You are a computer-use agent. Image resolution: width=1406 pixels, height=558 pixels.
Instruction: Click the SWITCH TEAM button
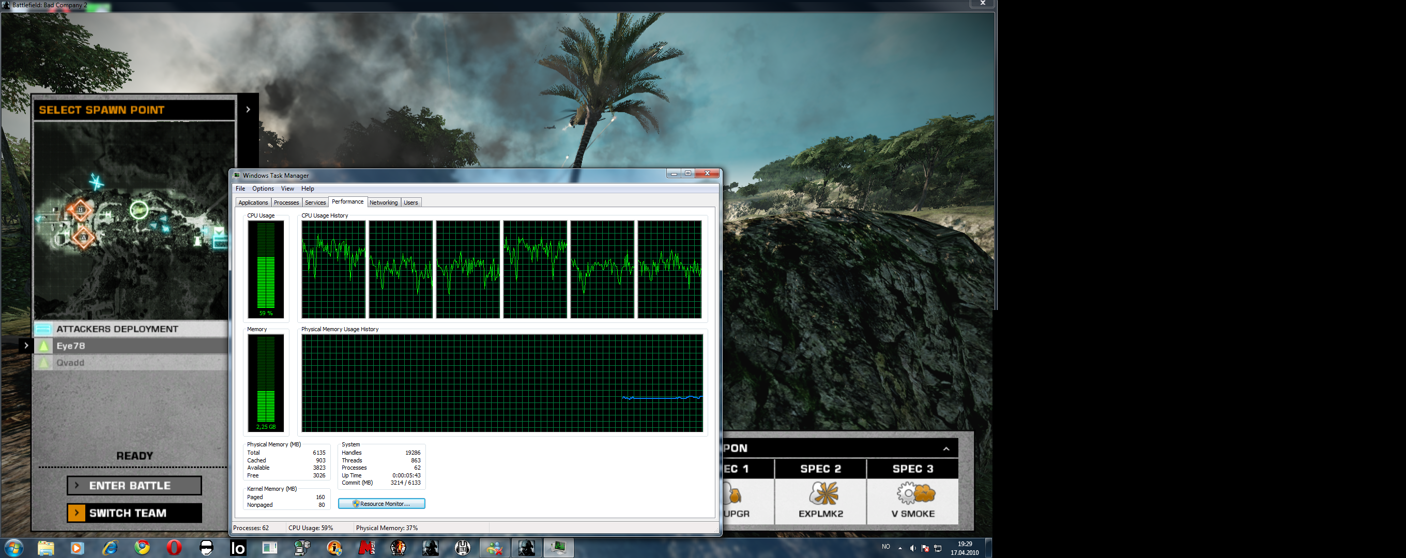(134, 513)
